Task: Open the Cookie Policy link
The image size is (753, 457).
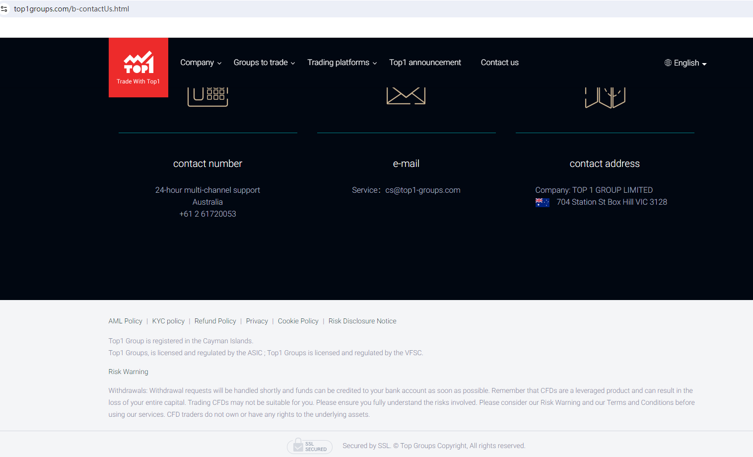Action: point(298,321)
